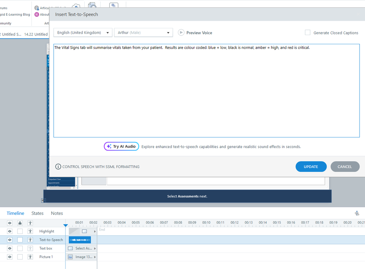Click the 'Text-to-Speech' row name in timeline
Screen dimensions: 365x269
(x=51, y=240)
